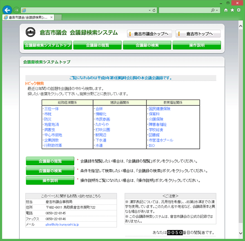Click the 総務経済関係 column header
245x241 pixels.
click(x=67, y=103)
